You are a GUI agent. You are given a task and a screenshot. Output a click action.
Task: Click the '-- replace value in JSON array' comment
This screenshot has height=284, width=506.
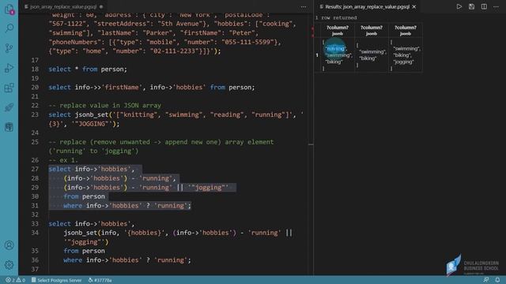click(105, 105)
